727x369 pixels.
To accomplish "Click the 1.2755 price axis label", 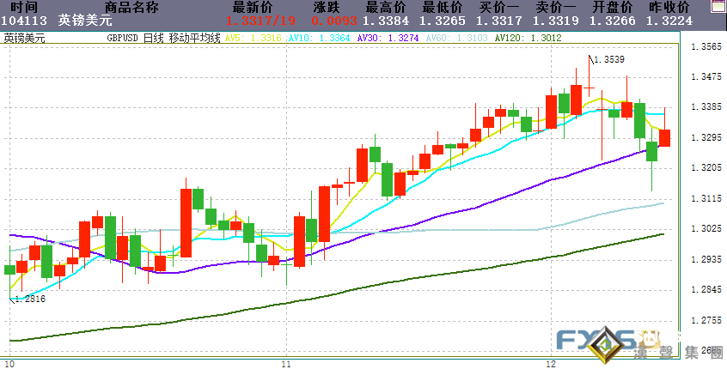I will pyautogui.click(x=706, y=320).
